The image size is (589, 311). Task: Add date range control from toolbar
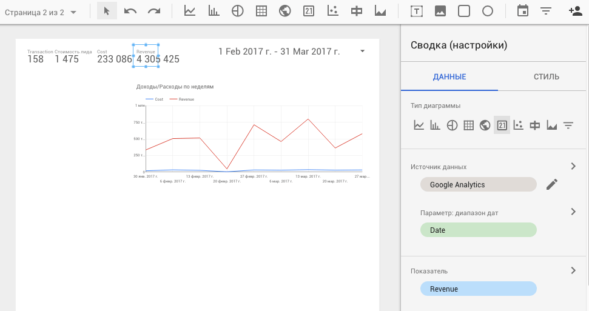pyautogui.click(x=522, y=11)
